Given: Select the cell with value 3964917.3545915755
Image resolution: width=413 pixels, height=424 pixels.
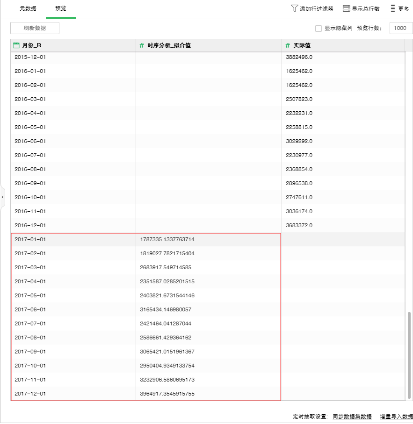Looking at the screenshot, I should 167,394.
